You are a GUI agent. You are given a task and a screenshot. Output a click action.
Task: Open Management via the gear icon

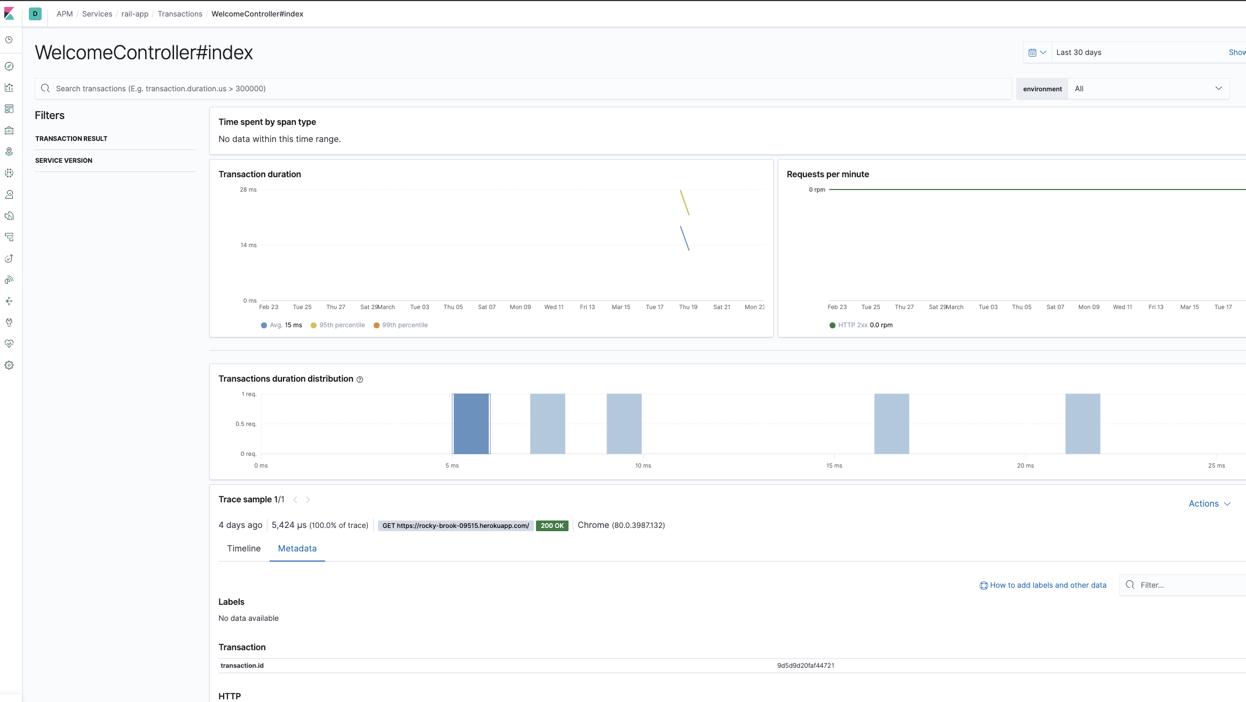pos(9,365)
